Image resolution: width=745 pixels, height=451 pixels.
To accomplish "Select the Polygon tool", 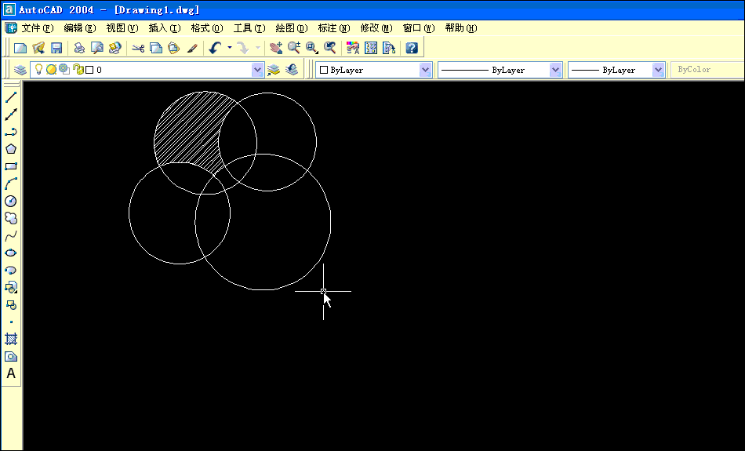I will [11, 149].
